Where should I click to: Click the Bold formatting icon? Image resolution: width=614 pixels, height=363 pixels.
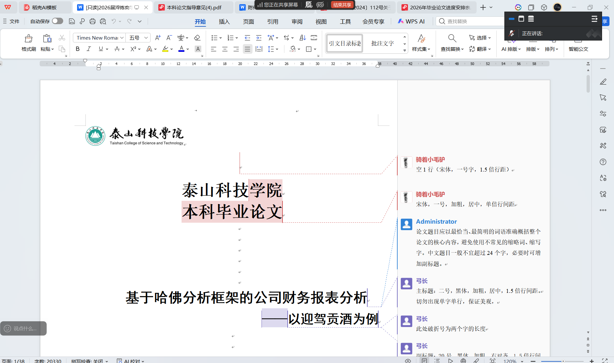(x=77, y=49)
